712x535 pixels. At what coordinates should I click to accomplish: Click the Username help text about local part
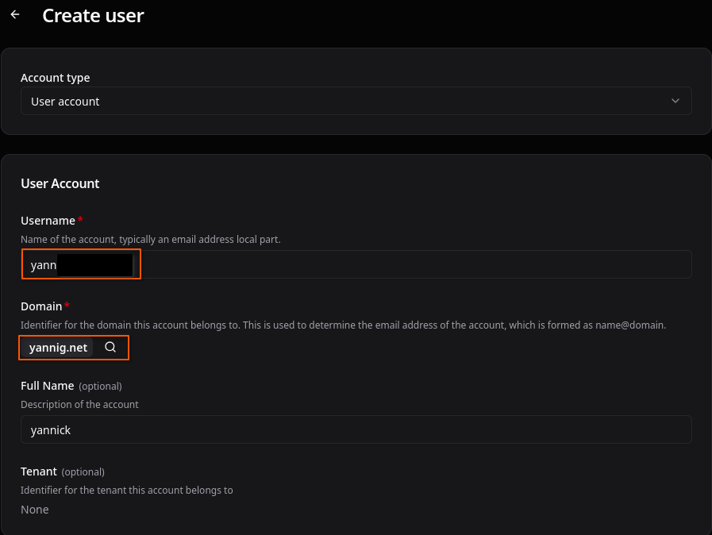pos(150,239)
